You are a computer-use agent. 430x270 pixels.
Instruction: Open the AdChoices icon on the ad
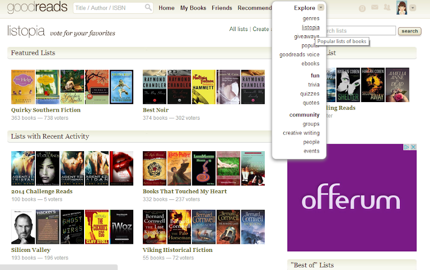pyautogui.click(x=407, y=147)
